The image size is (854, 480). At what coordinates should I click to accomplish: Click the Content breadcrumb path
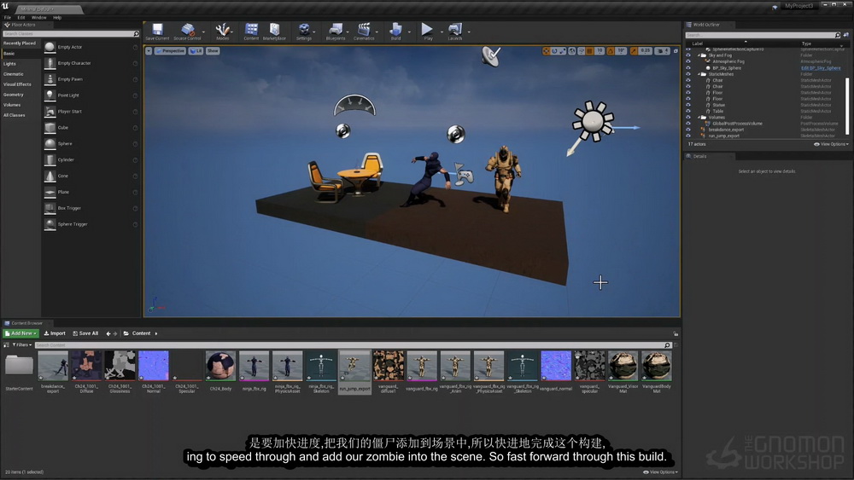(x=141, y=333)
